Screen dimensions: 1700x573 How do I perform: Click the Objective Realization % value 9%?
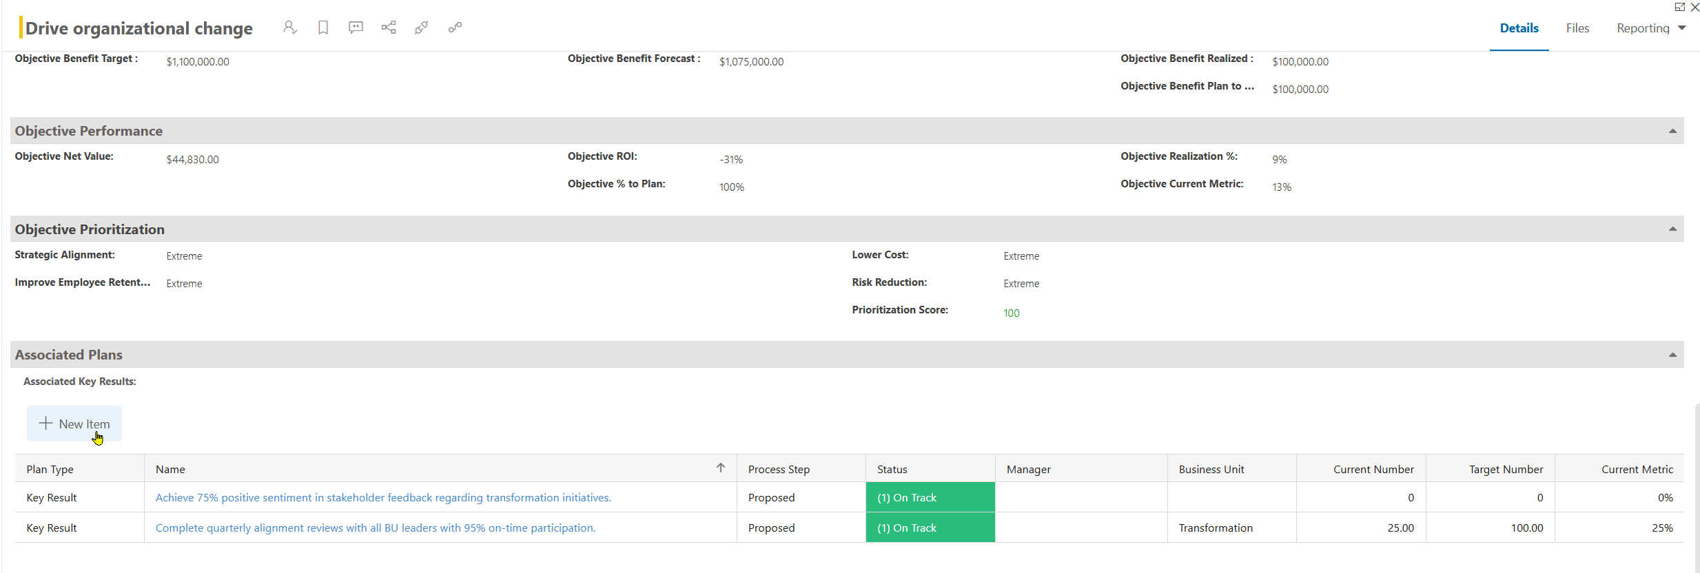point(1279,159)
